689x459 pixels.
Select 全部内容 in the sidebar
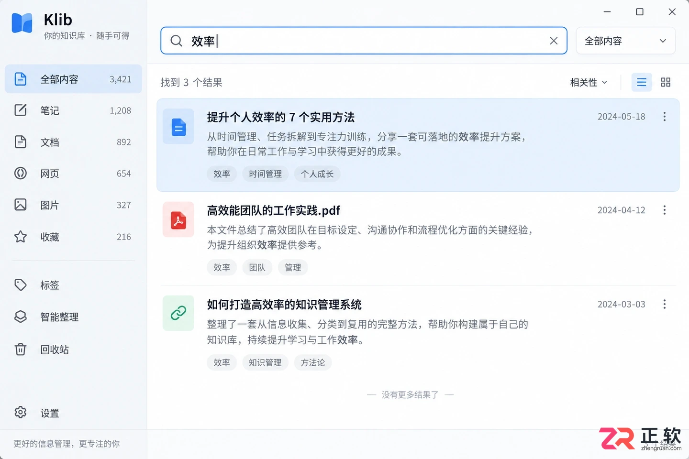tap(73, 79)
